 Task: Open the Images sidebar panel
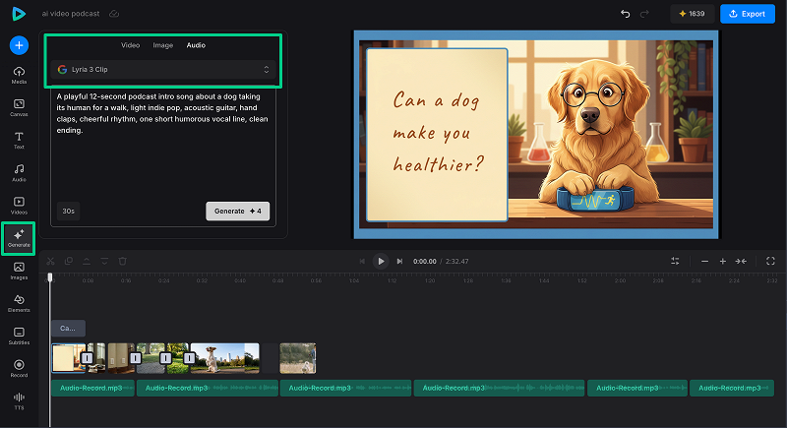19,271
